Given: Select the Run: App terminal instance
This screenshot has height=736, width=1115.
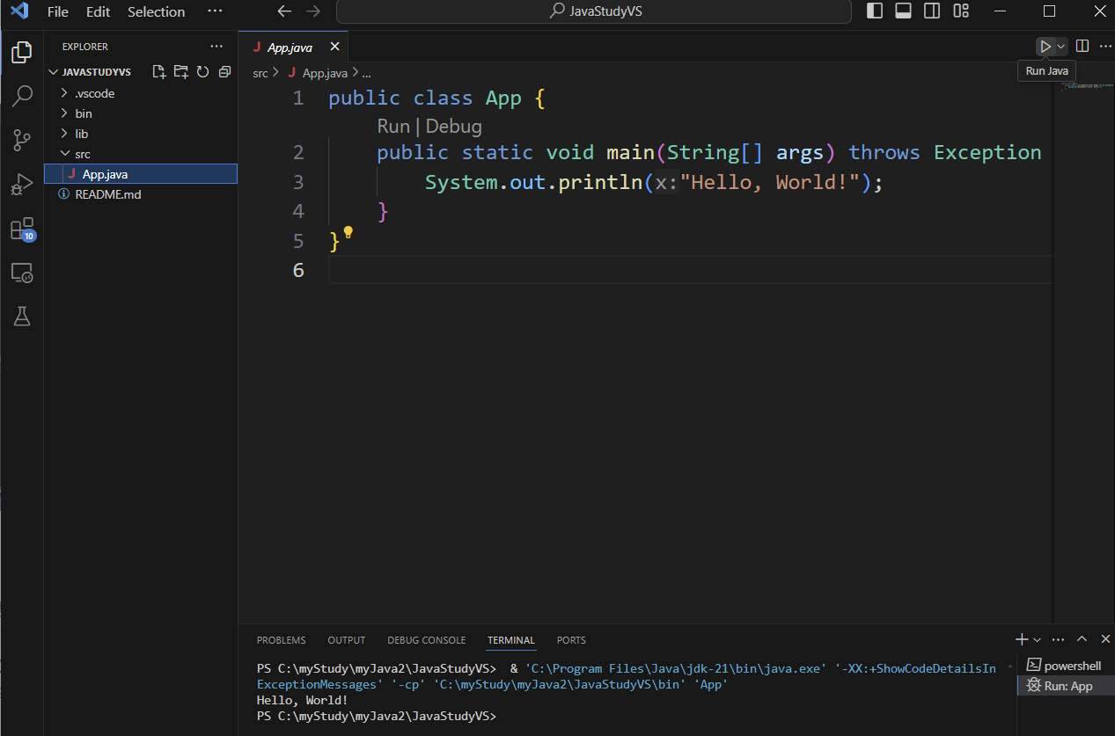Looking at the screenshot, I should pyautogui.click(x=1066, y=685).
